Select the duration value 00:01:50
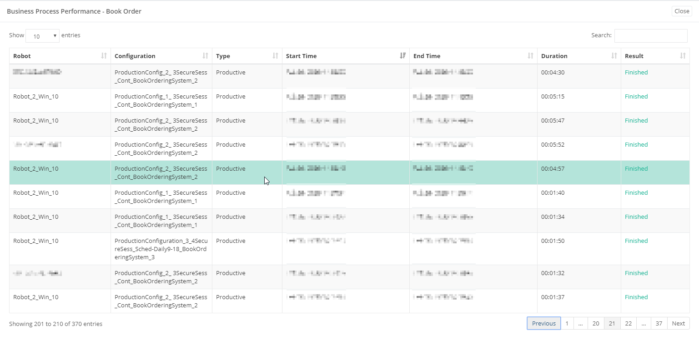Viewport: 699px width, 355px height. tap(553, 241)
